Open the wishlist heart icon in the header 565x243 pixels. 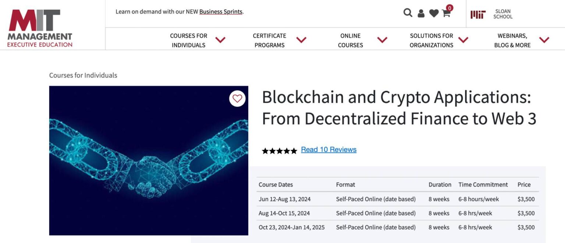(434, 12)
